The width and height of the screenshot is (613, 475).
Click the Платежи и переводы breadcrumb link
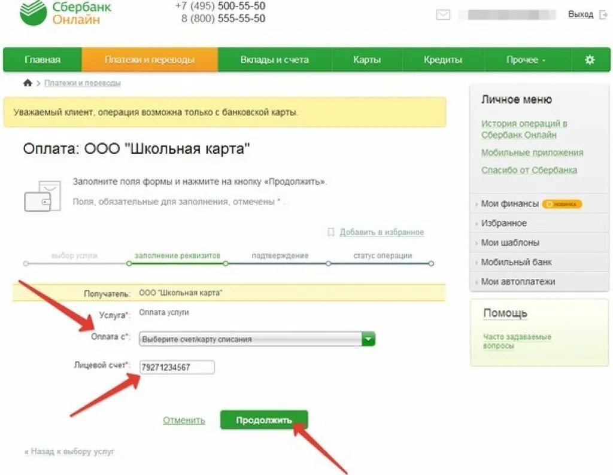click(x=83, y=83)
